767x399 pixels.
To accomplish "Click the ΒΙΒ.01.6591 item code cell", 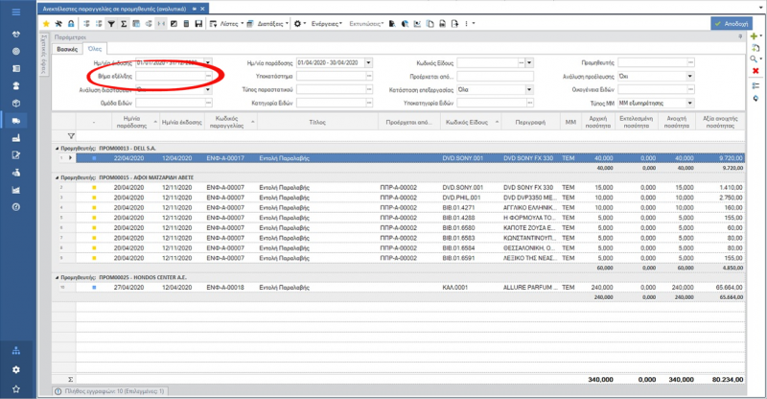I will tap(470, 258).
